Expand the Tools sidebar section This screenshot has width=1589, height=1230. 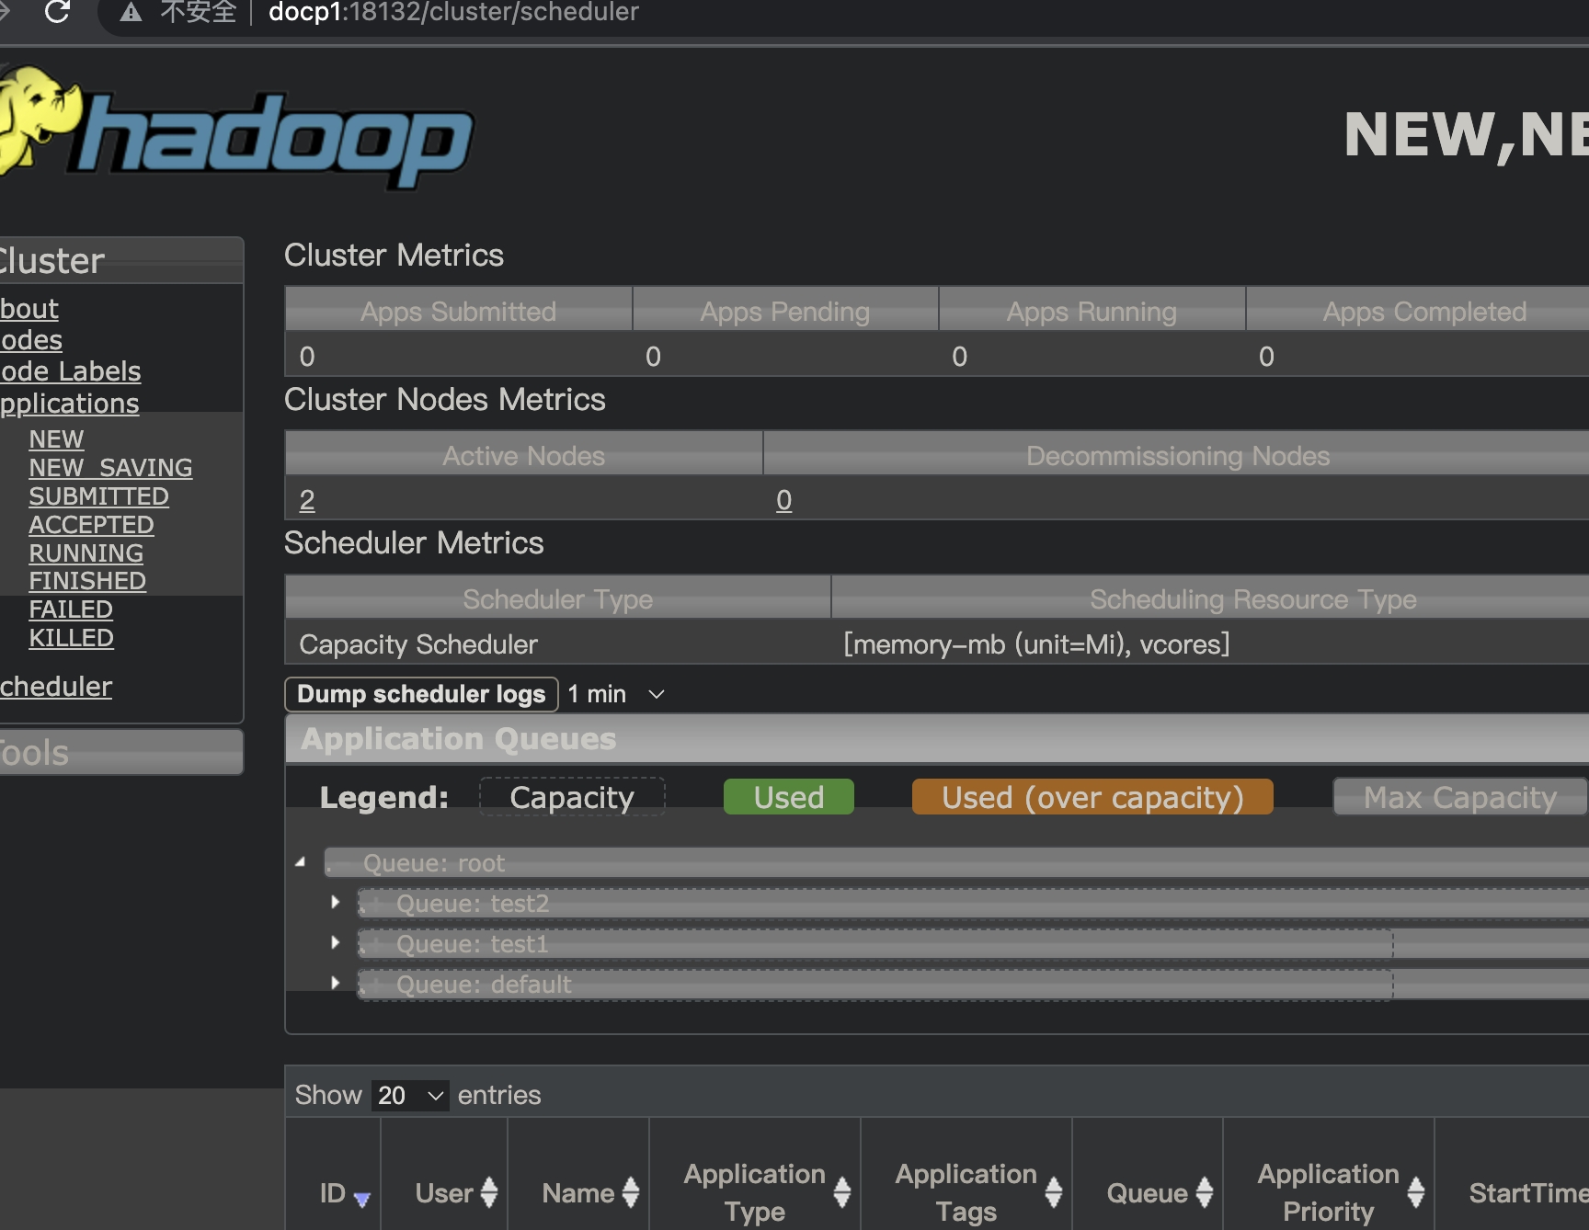[x=121, y=753]
